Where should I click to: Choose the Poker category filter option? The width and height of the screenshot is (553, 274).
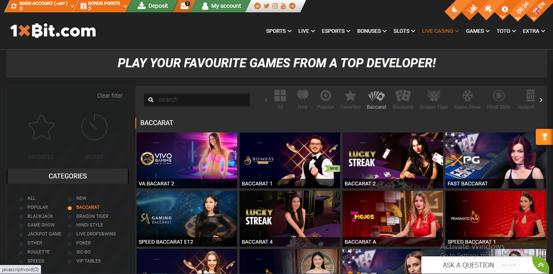83,243
